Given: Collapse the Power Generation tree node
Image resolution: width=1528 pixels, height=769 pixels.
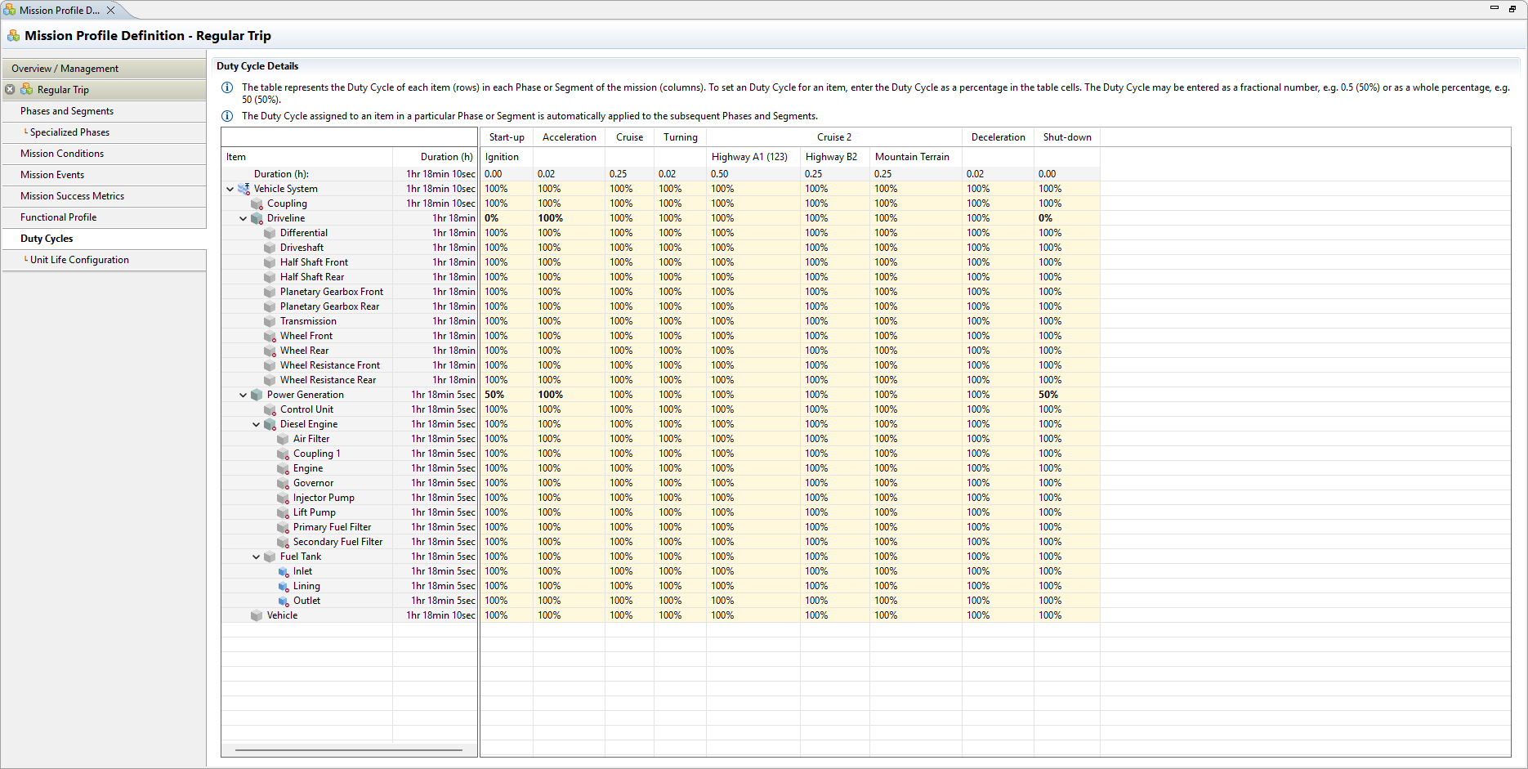Looking at the screenshot, I should coord(243,395).
